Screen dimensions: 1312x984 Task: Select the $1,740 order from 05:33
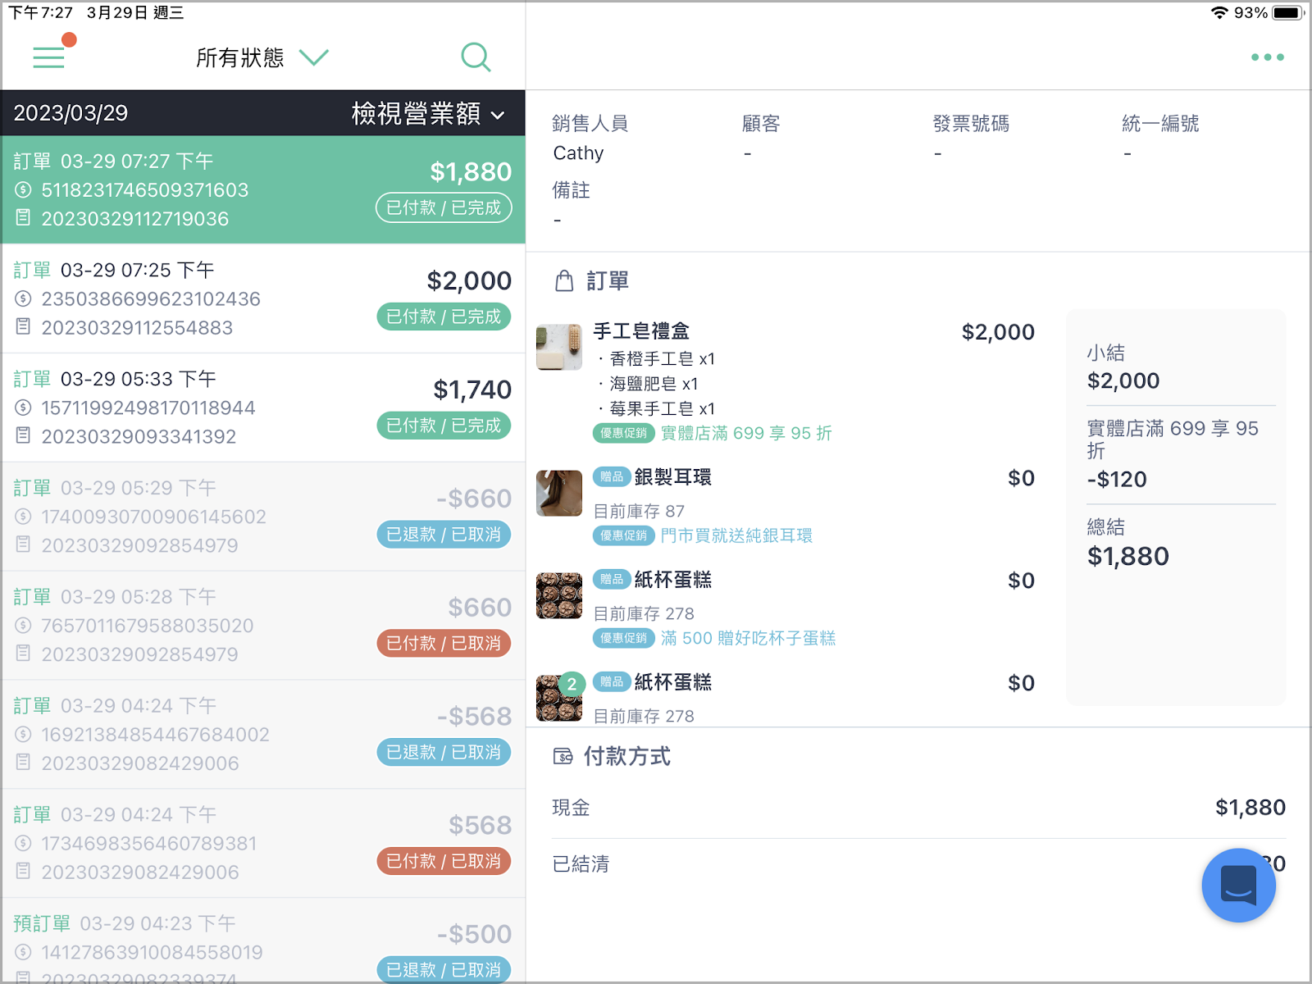tap(263, 408)
